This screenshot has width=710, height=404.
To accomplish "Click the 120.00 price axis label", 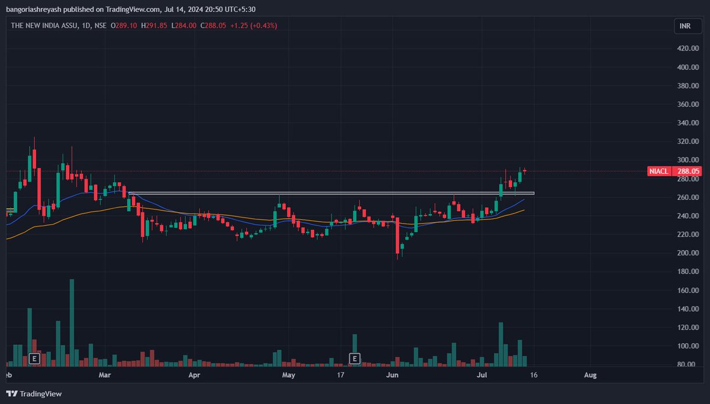I will coord(689,327).
